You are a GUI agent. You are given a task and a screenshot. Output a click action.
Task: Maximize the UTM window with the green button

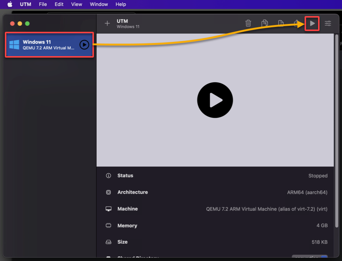point(27,24)
